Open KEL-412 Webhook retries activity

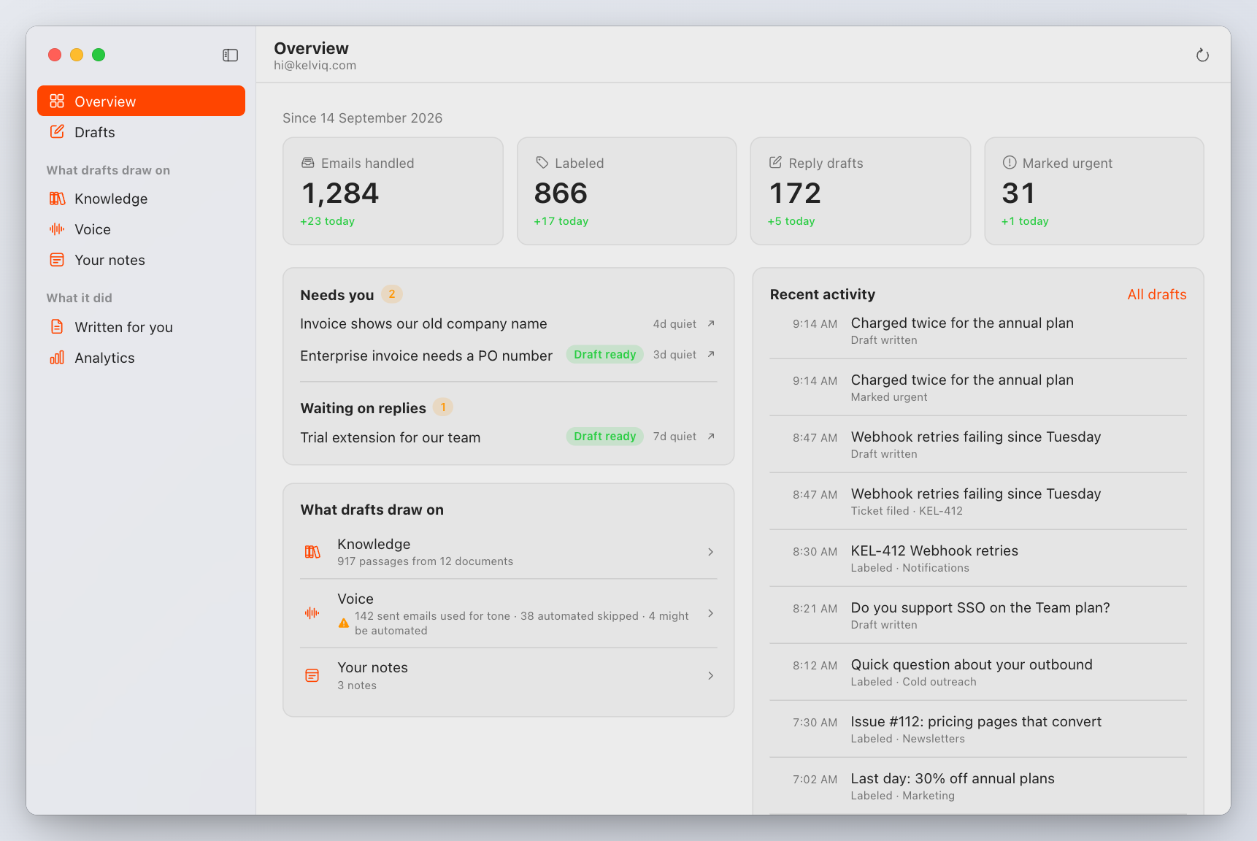978,558
